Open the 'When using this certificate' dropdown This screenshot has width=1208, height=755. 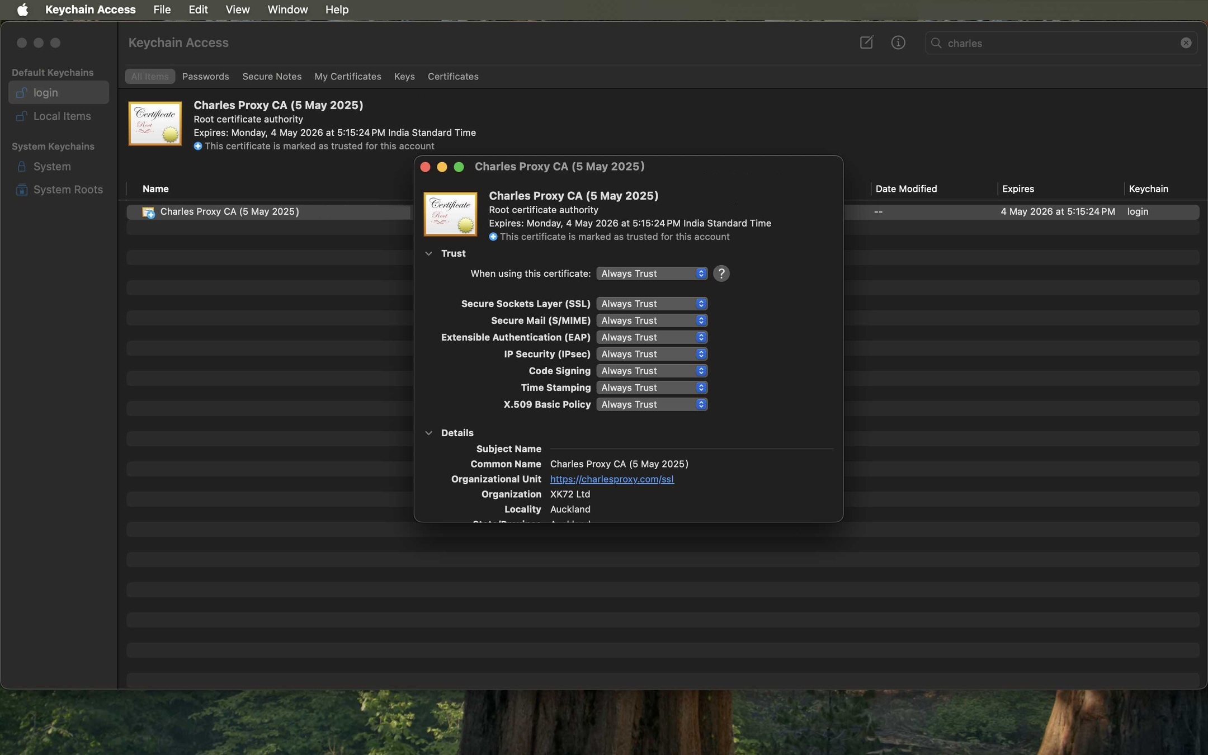652,273
